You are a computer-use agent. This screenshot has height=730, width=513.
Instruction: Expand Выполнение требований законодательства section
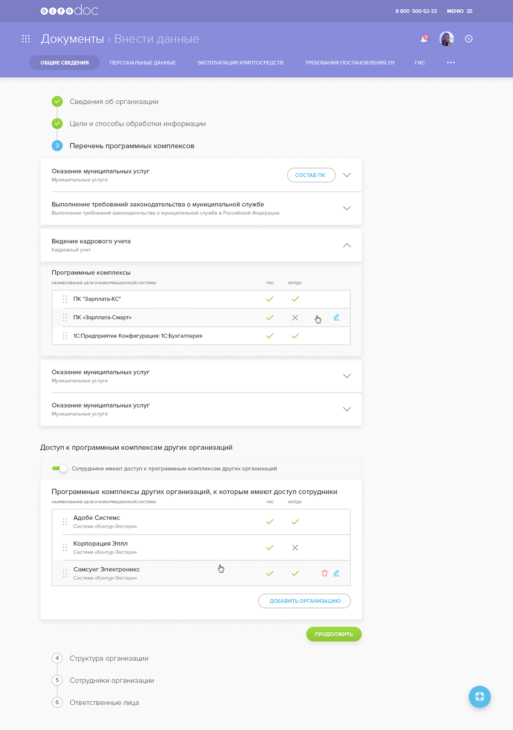pyautogui.click(x=347, y=208)
